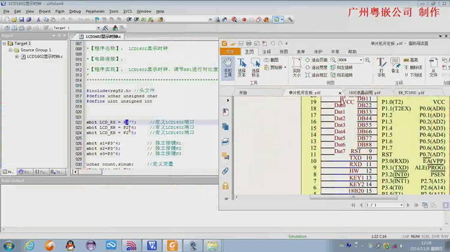450x252 pixels.
Task: Open the uVision Debug menu
Action: point(75,11)
